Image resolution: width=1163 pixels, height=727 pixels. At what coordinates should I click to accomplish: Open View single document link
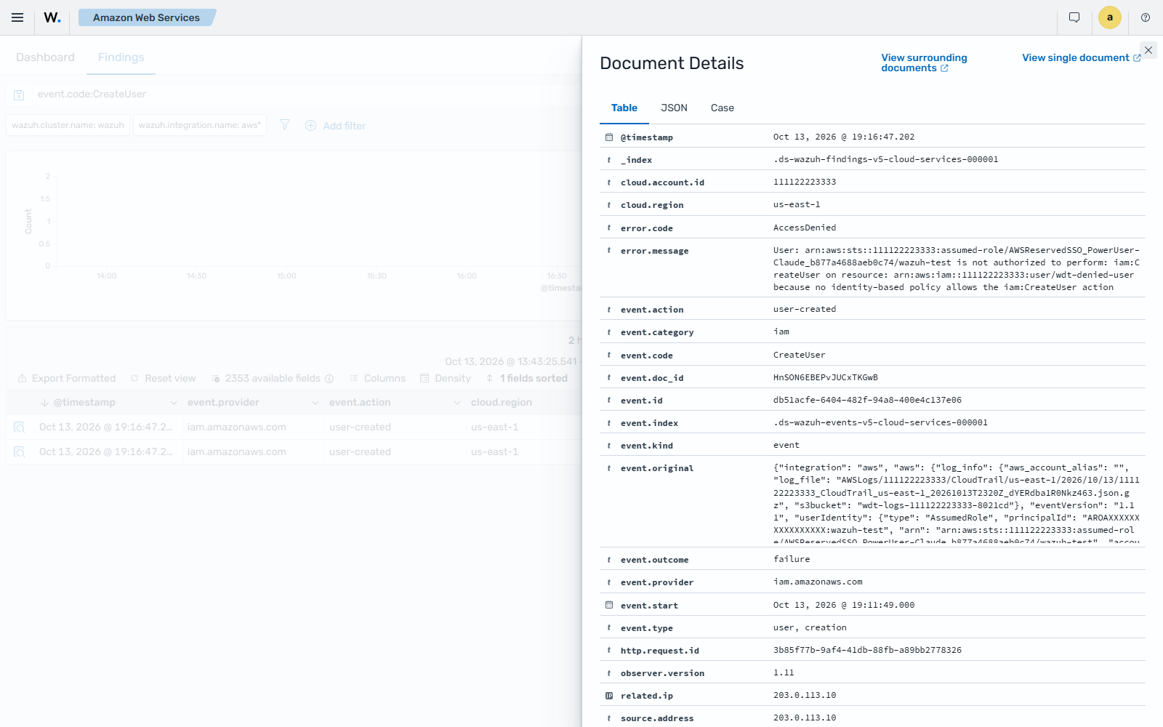click(1082, 57)
